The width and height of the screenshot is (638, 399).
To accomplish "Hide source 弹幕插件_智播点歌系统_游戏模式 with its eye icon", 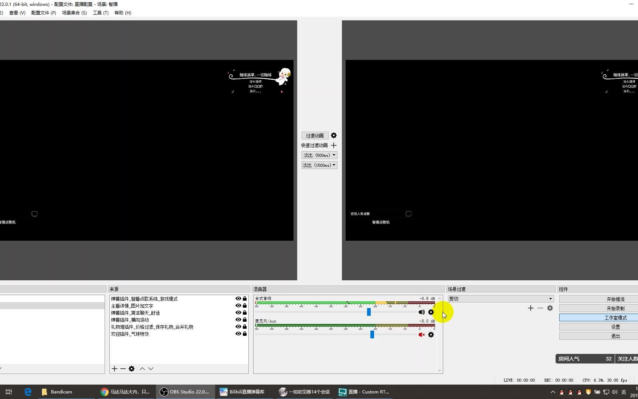I will [238, 299].
